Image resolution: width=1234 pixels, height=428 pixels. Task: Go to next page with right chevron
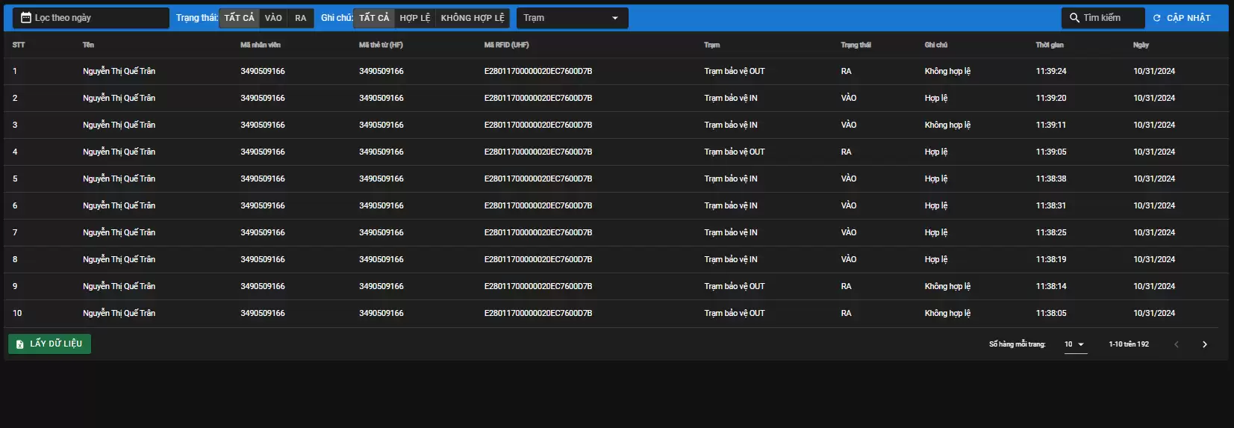(1204, 344)
